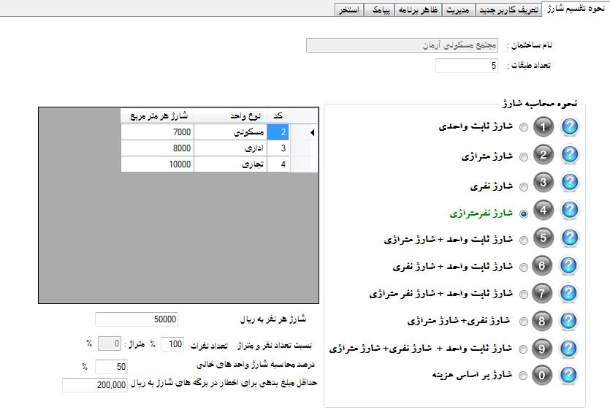This screenshot has height=410, width=610.
Task: Select radio شارژ ثابت واحد + شارژ نفری
Action: [524, 267]
